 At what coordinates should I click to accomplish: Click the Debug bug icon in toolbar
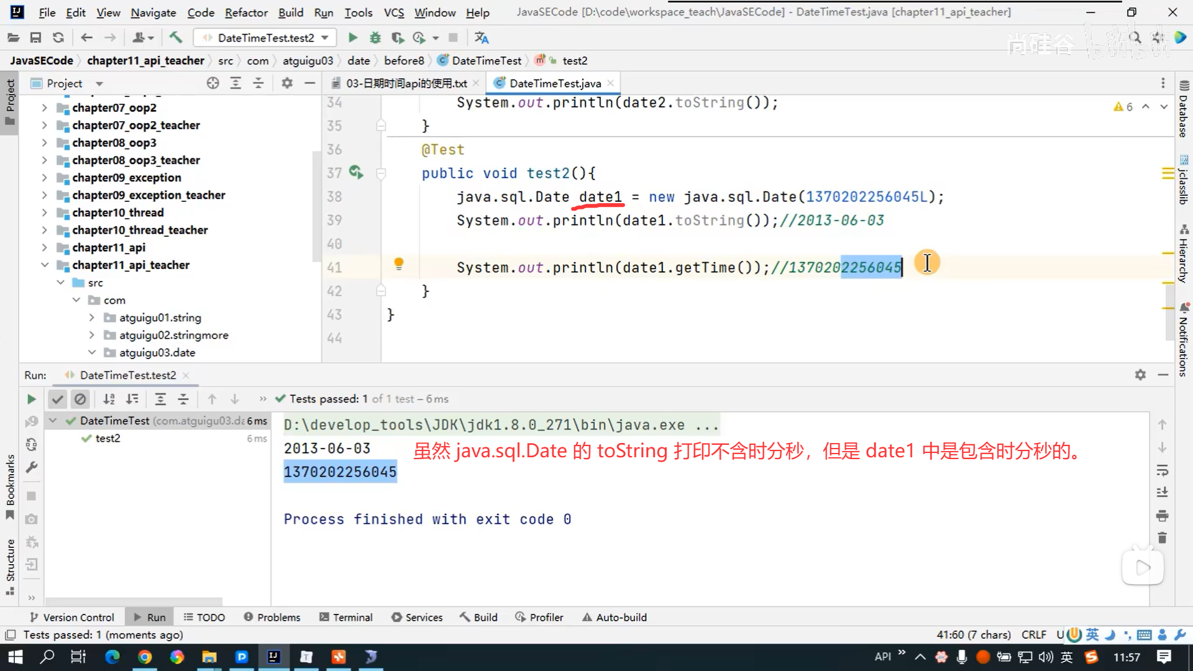click(x=375, y=38)
